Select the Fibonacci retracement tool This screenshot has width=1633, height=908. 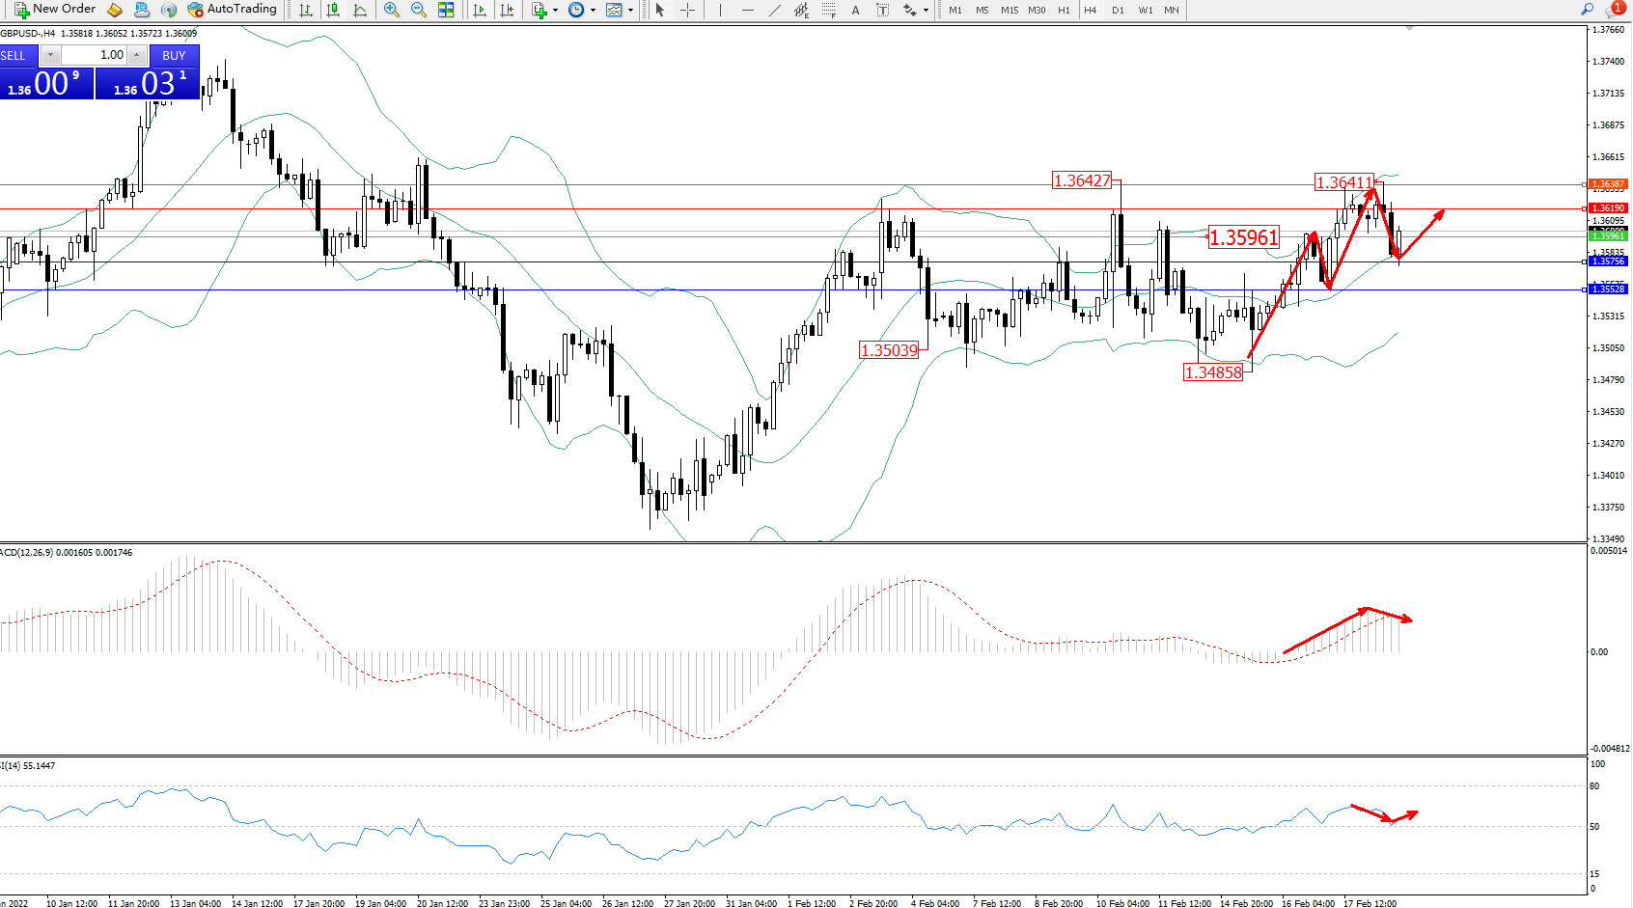(x=828, y=10)
